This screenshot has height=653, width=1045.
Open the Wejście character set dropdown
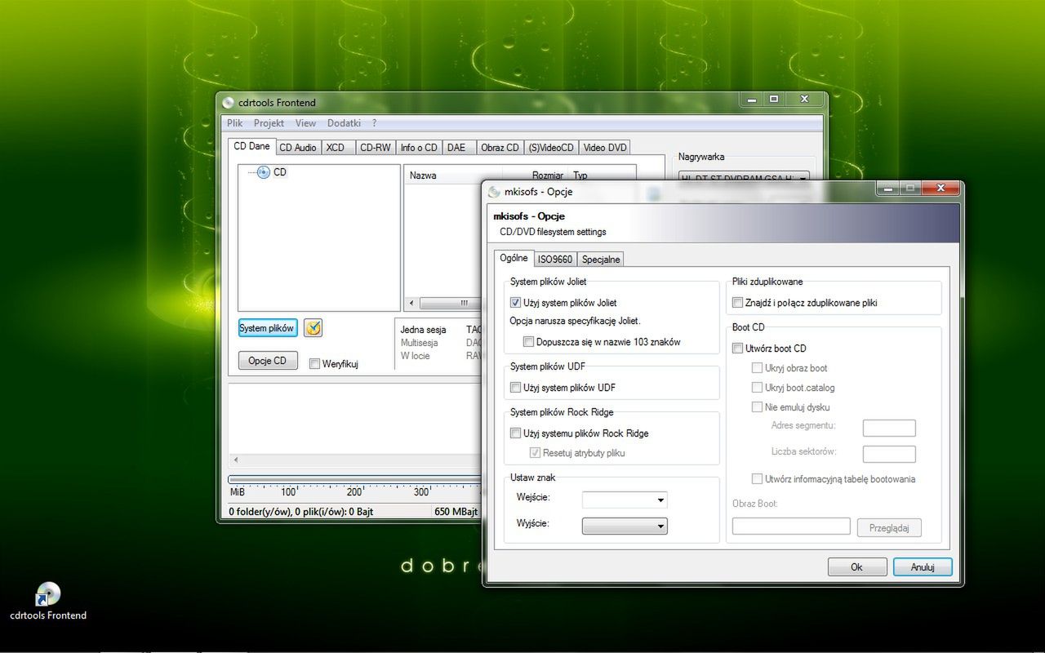click(625, 500)
